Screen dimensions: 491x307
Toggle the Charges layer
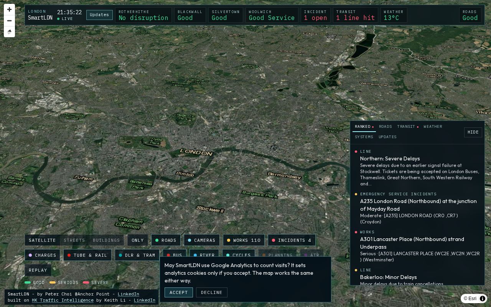coord(43,255)
